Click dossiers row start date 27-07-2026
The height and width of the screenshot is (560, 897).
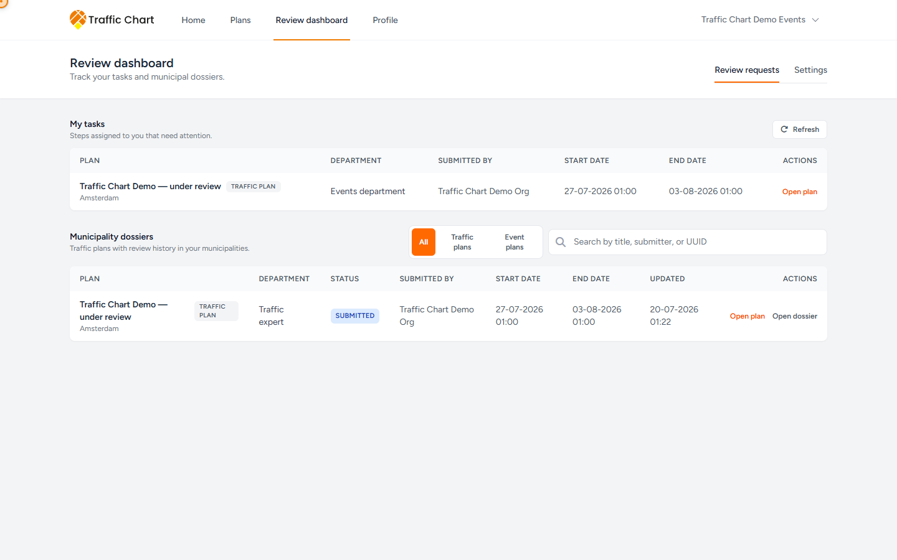[520, 316]
